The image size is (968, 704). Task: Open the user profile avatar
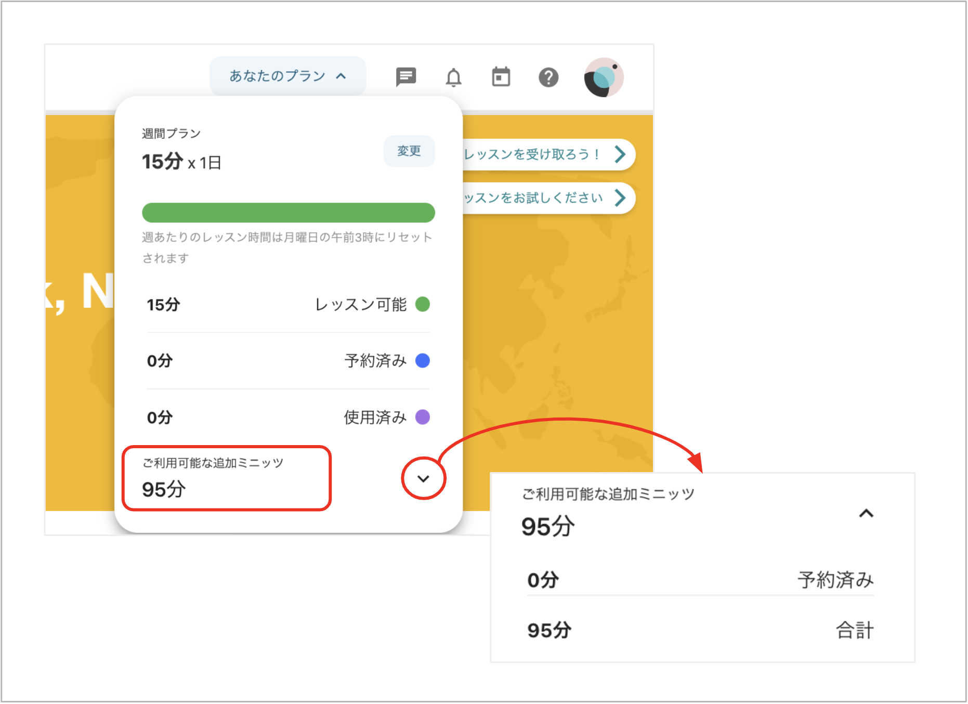pyautogui.click(x=604, y=77)
